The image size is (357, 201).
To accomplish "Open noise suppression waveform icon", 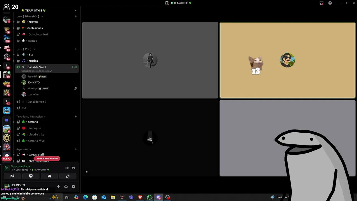I will pos(67,168).
